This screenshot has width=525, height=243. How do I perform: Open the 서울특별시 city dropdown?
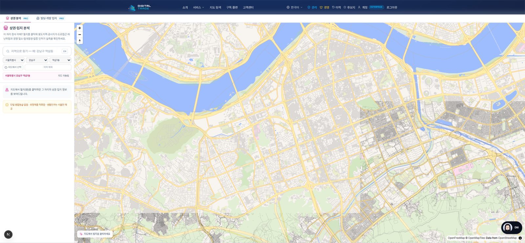coord(13,60)
